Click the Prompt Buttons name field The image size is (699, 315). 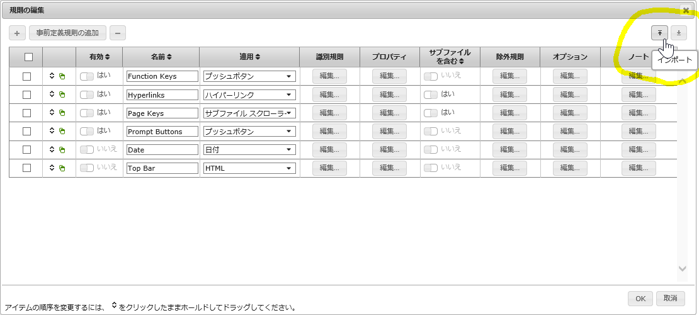point(162,132)
